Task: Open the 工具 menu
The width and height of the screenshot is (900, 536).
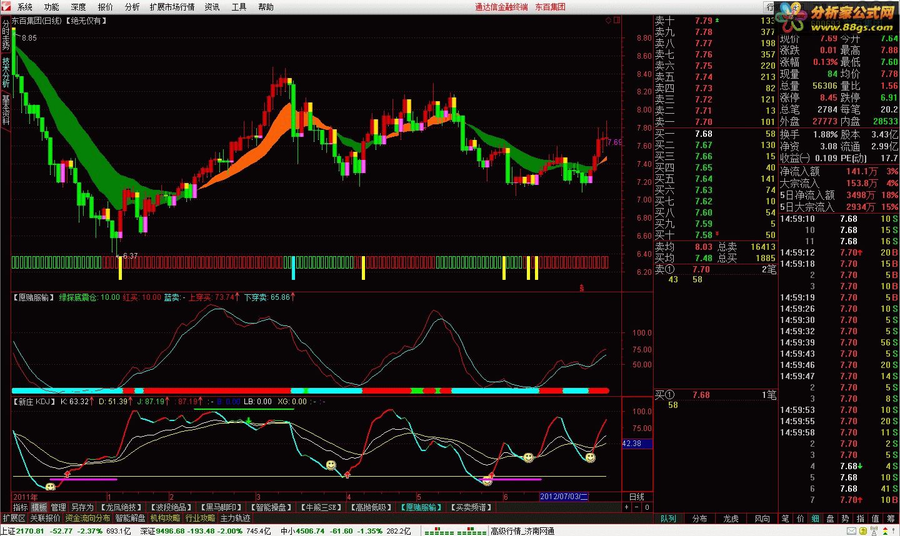Action: [x=239, y=7]
